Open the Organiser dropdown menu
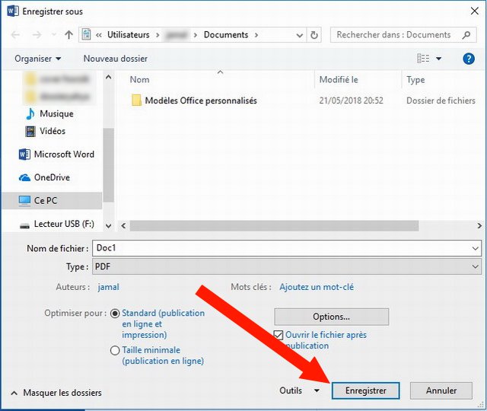Screen dimensions: 487x411 click(x=38, y=59)
